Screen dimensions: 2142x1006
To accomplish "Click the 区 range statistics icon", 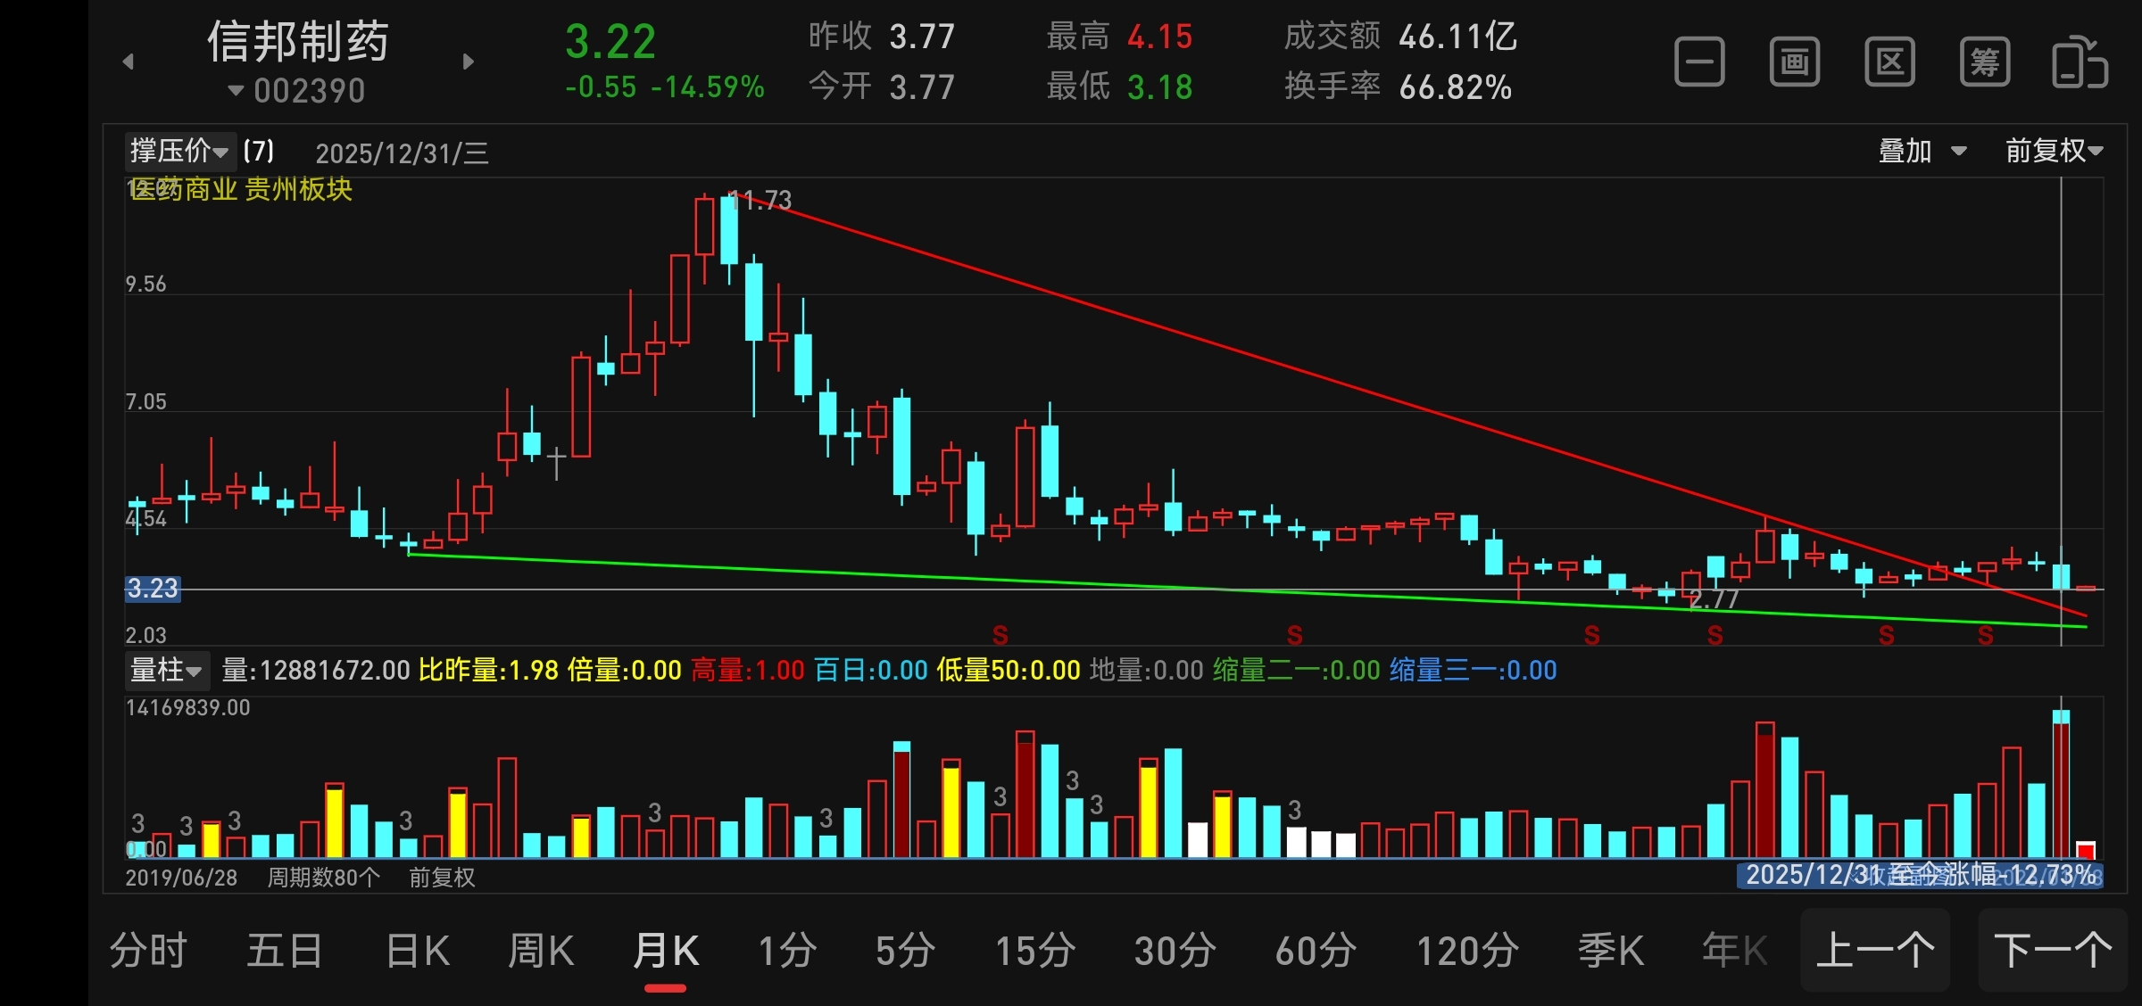I will tap(1889, 62).
